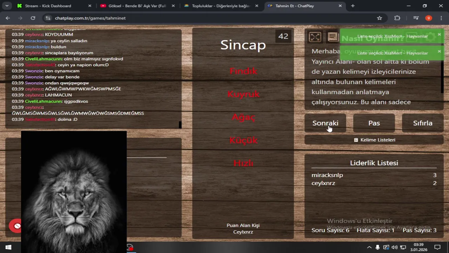Go back in browser history
This screenshot has height=253, width=449.
tap(8, 18)
